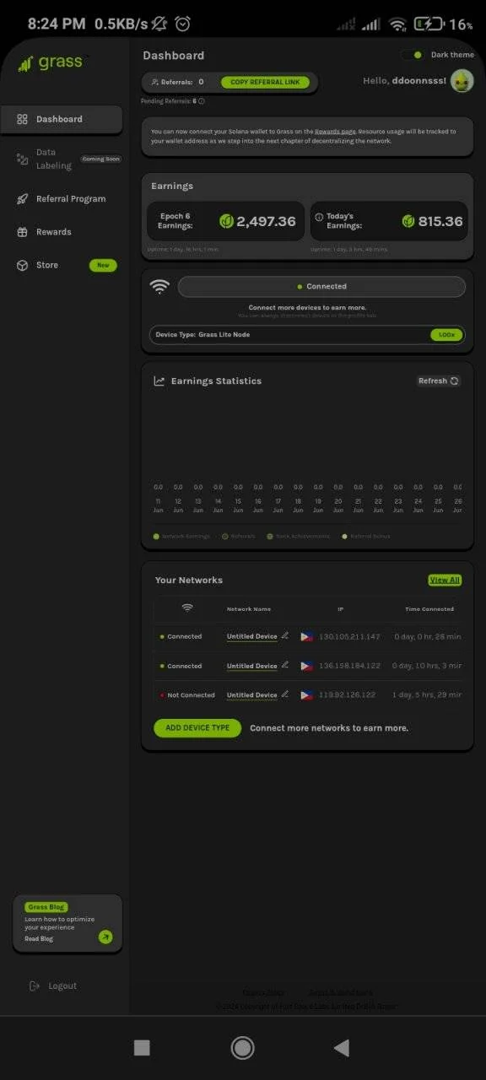
Task: Click the Refresh statistics button
Action: (439, 381)
